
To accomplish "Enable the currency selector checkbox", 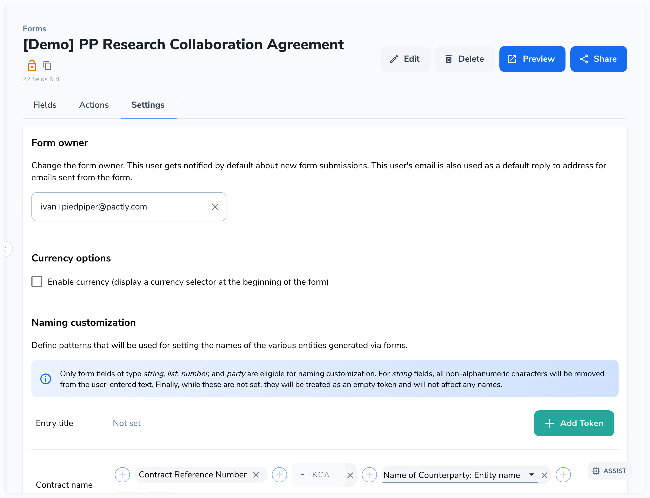I will point(37,281).
